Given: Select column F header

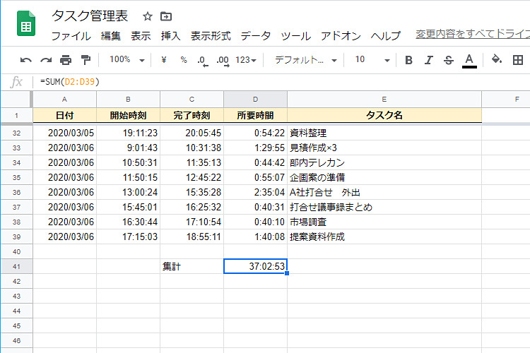Looking at the screenshot, I should [x=506, y=100].
